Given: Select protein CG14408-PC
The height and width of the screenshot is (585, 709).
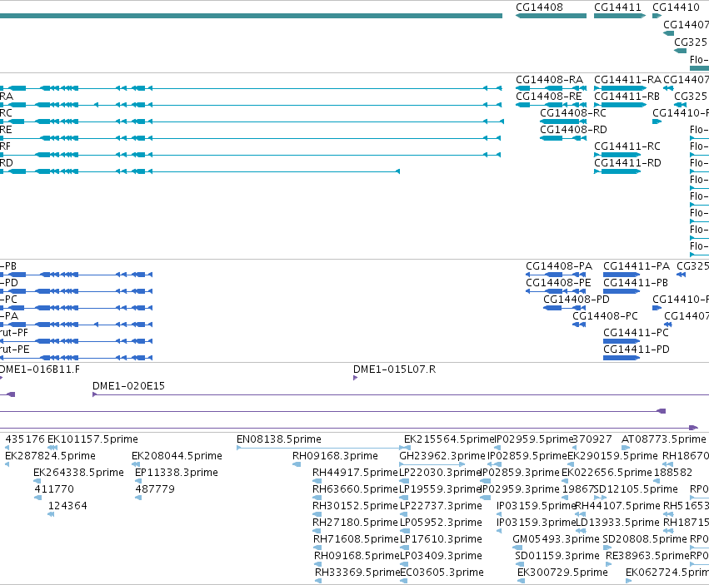Looking at the screenshot, I should pos(579,325).
